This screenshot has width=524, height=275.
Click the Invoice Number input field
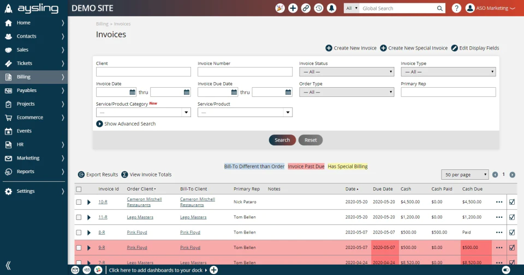[x=245, y=72]
